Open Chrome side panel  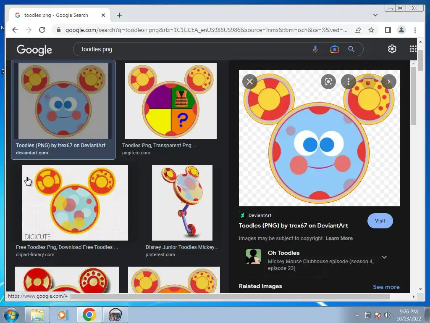pos(388,30)
